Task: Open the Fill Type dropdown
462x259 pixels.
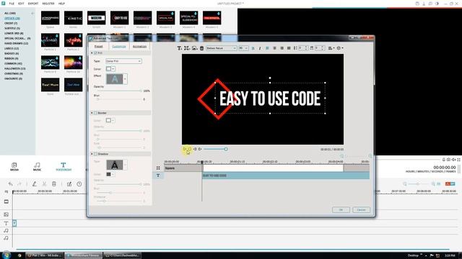Action: pos(123,61)
